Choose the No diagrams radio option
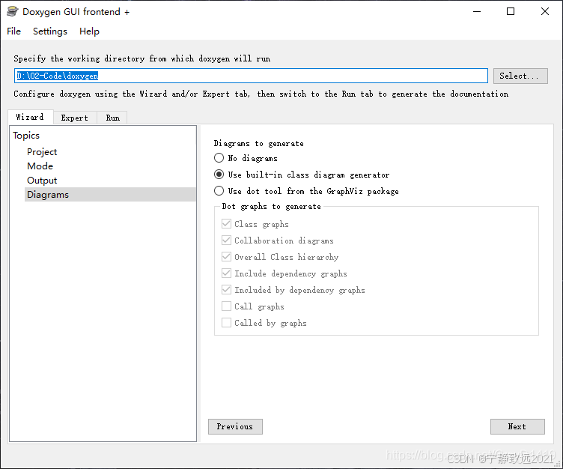The width and height of the screenshot is (563, 469). click(219, 158)
